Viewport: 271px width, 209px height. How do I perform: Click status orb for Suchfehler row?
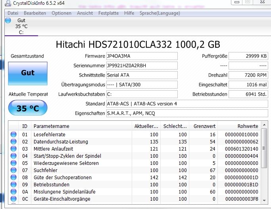13,170
